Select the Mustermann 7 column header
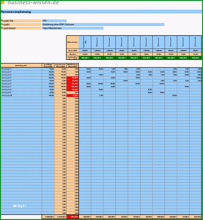203x220 pixels. [159, 42]
